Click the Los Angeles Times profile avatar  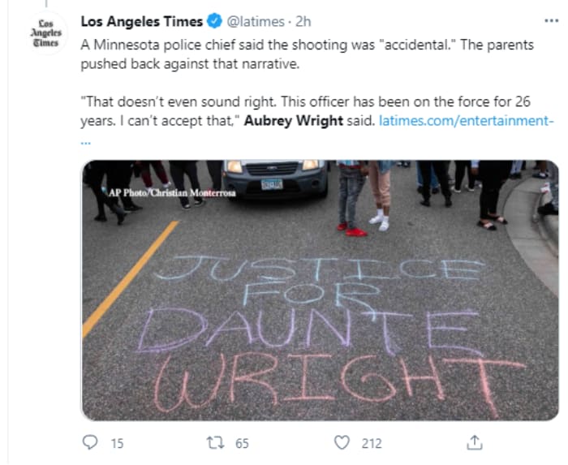coord(45,32)
